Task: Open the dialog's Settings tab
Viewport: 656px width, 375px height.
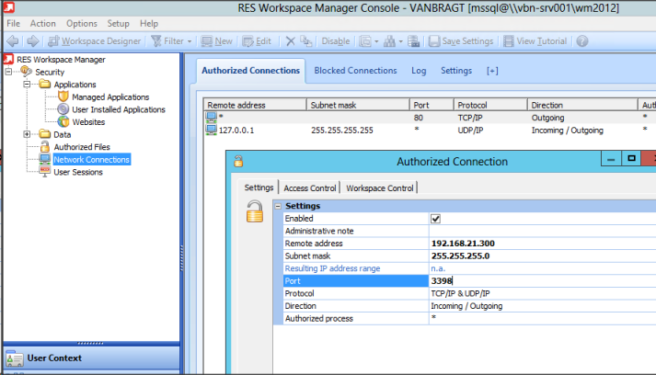Action: tap(259, 187)
